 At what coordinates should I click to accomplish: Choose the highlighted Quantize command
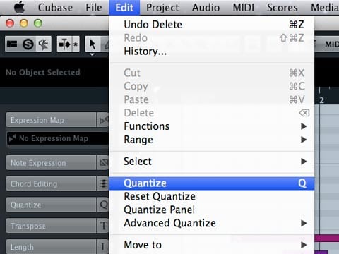tap(212, 183)
